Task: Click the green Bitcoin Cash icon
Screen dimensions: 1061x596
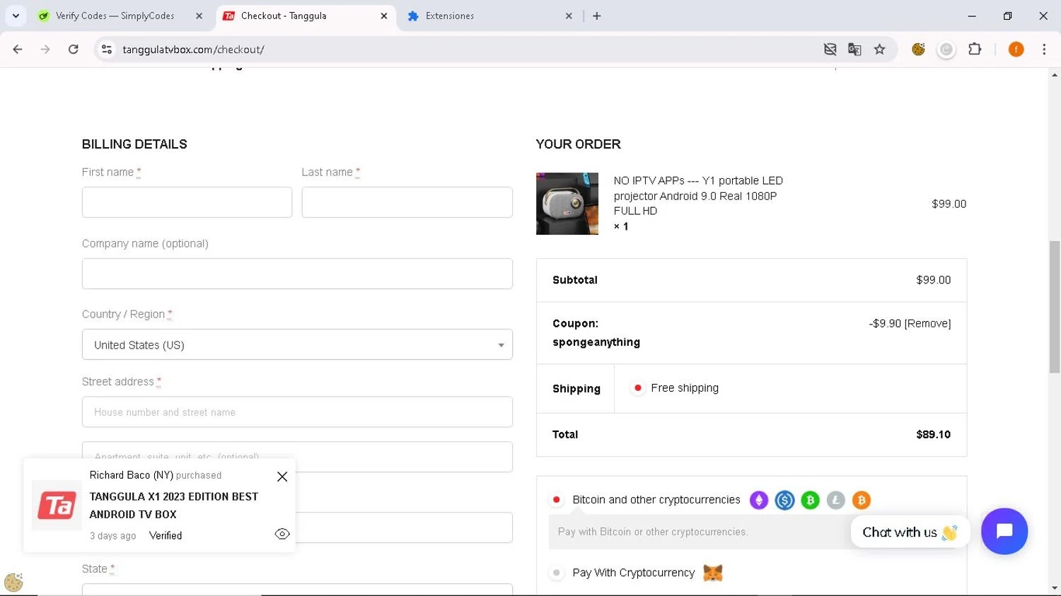Action: click(810, 501)
